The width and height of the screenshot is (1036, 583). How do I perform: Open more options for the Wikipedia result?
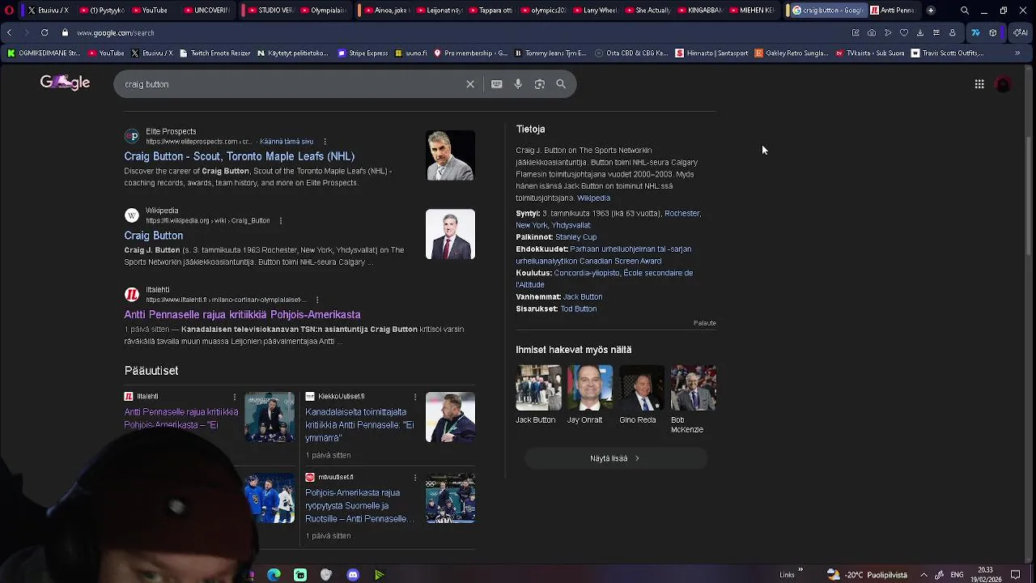click(x=281, y=221)
